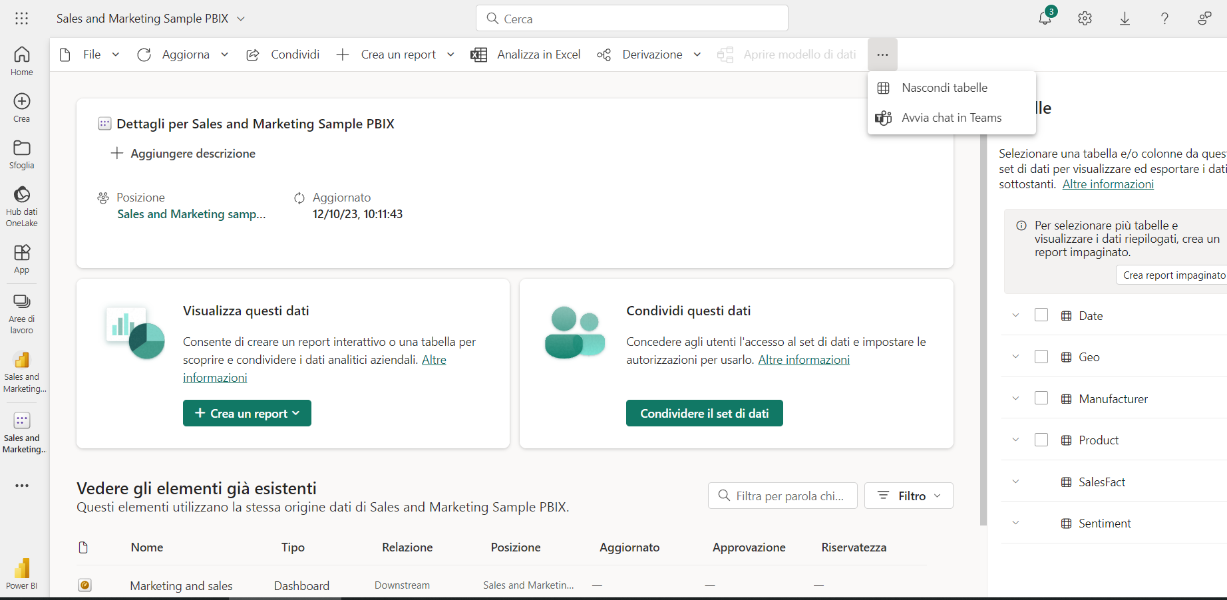This screenshot has width=1227, height=600.
Task: Open Aree di lavoro in the sidebar
Action: click(x=21, y=314)
